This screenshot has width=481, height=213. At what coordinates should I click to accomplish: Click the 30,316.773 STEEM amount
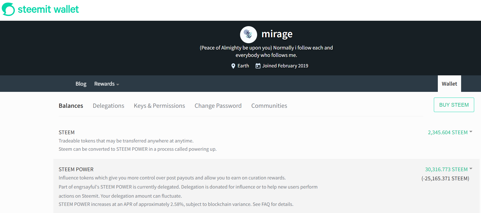[446, 169]
